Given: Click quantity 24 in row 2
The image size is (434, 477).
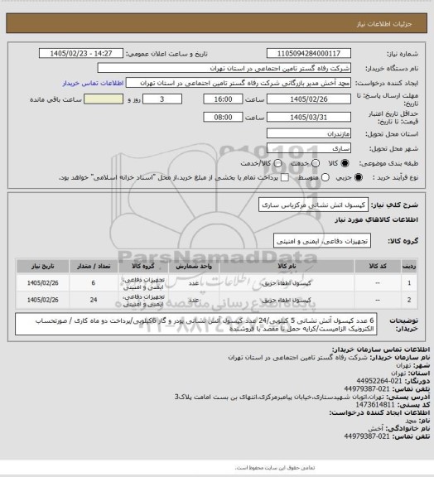Looking at the screenshot, I should pos(94,300).
